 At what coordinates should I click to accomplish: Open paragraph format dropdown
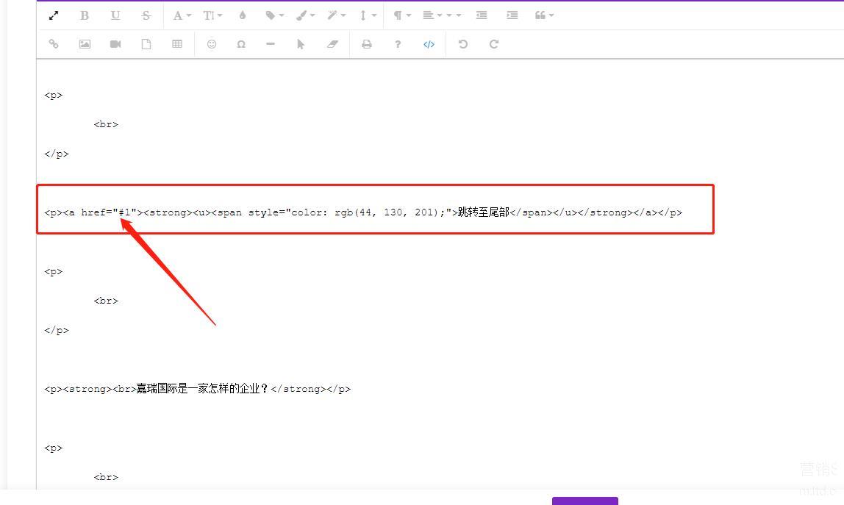[x=401, y=15]
